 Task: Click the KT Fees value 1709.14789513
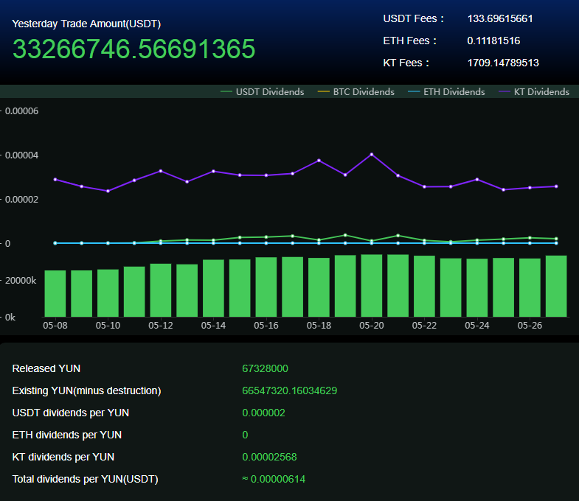point(503,63)
